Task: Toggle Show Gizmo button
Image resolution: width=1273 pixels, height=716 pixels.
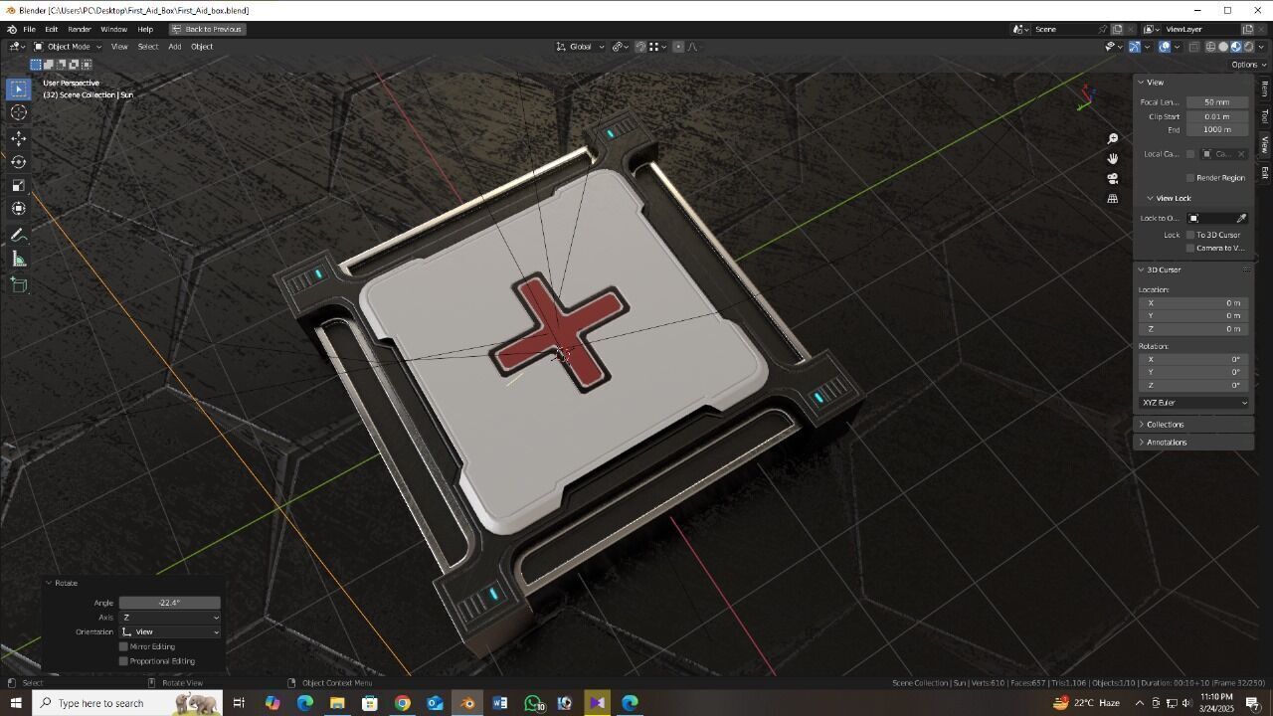Action: point(1135,47)
